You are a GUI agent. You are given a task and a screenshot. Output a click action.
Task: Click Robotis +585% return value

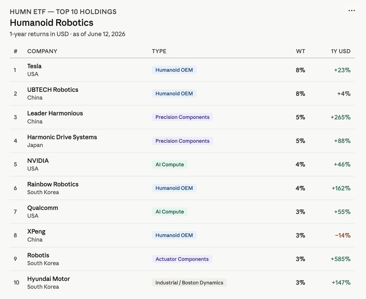(340, 259)
